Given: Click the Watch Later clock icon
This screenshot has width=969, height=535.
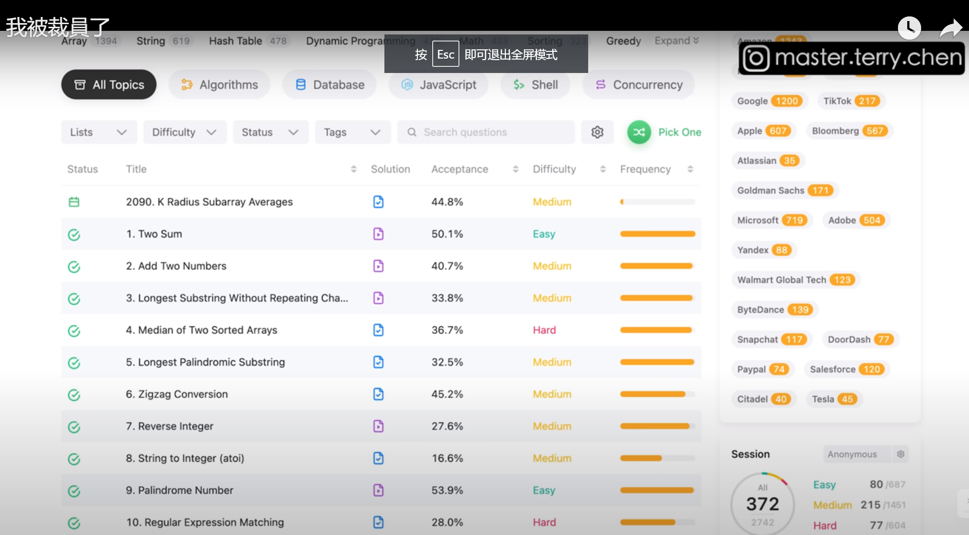Looking at the screenshot, I should 909,28.
